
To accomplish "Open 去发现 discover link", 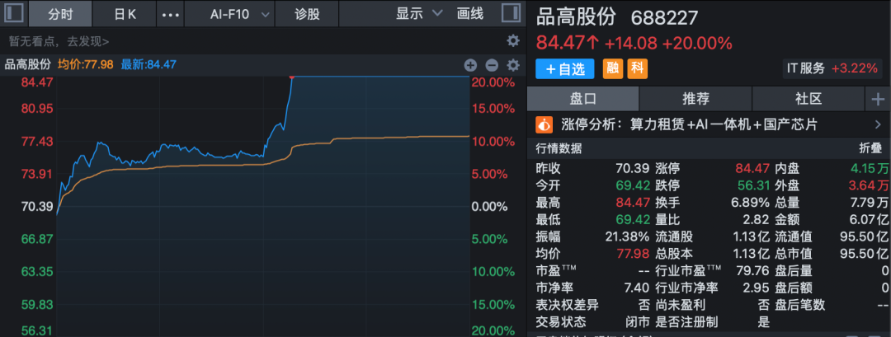I will point(88,41).
